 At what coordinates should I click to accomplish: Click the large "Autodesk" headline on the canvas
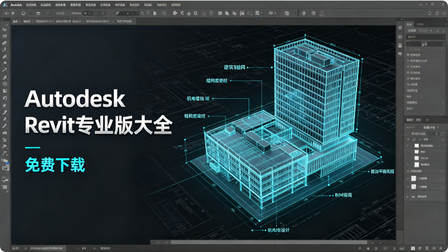(75, 99)
